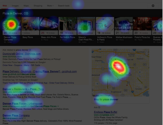Click Denver label on the map
Viewport: 163px width, 125px height.
point(117,65)
